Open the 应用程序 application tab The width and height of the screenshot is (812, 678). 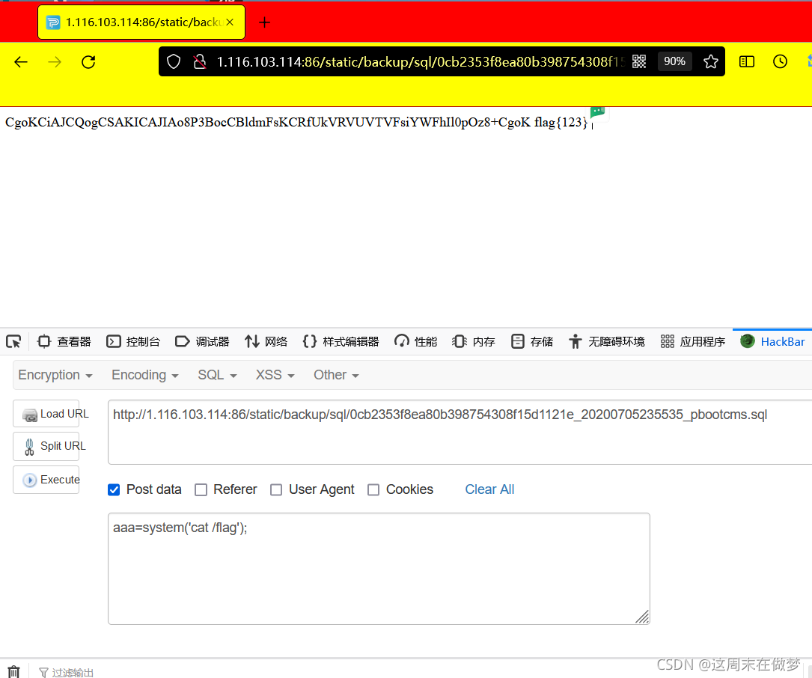[692, 341]
